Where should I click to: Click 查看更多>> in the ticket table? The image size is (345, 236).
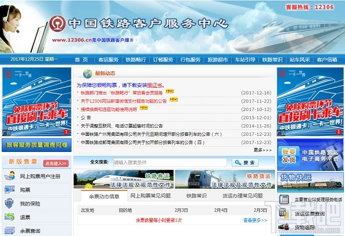tap(255, 220)
